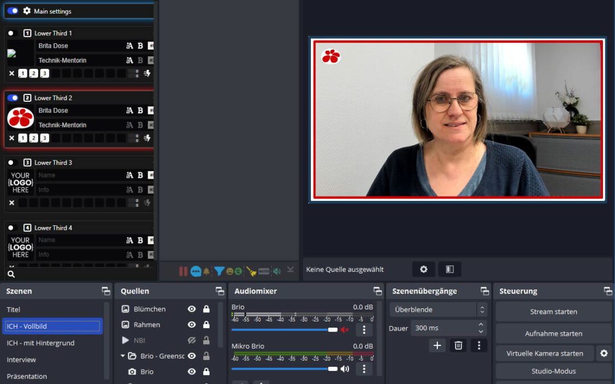
Task: Click the AUTO icon in the dock toolbar
Action: point(264,271)
